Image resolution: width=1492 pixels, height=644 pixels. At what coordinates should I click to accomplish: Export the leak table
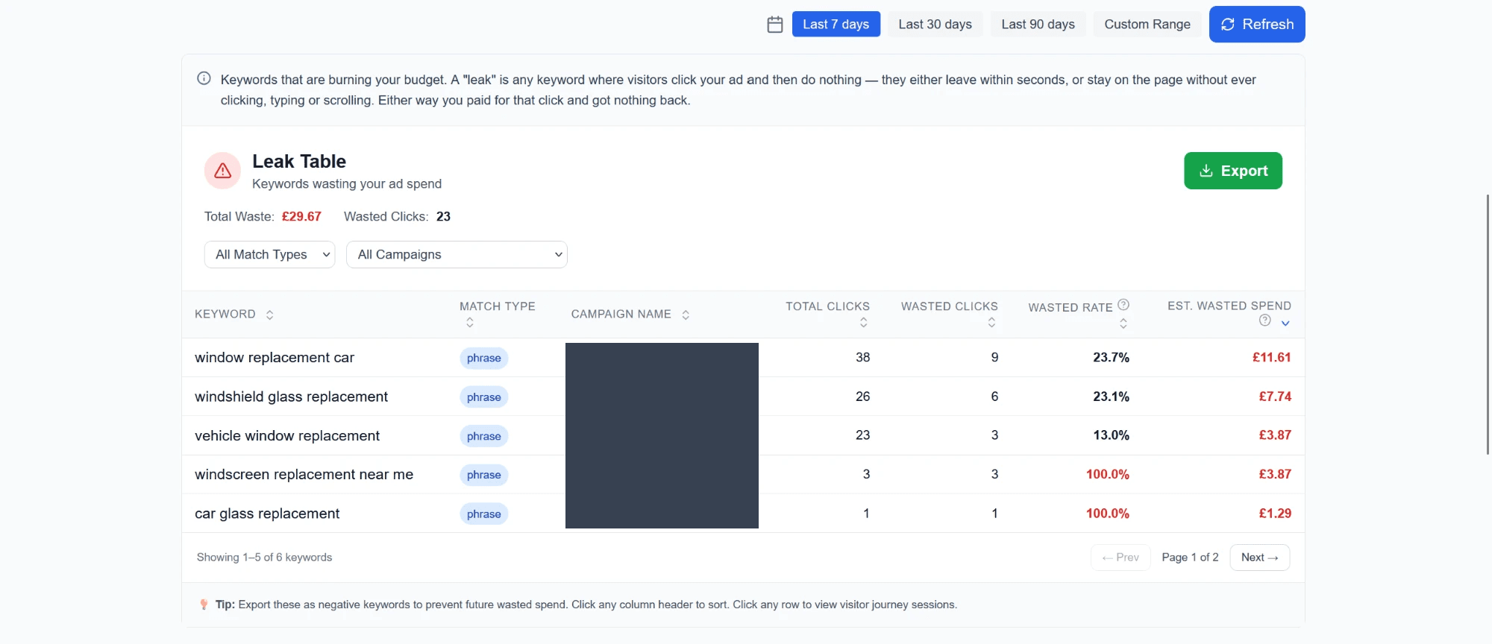tap(1233, 171)
